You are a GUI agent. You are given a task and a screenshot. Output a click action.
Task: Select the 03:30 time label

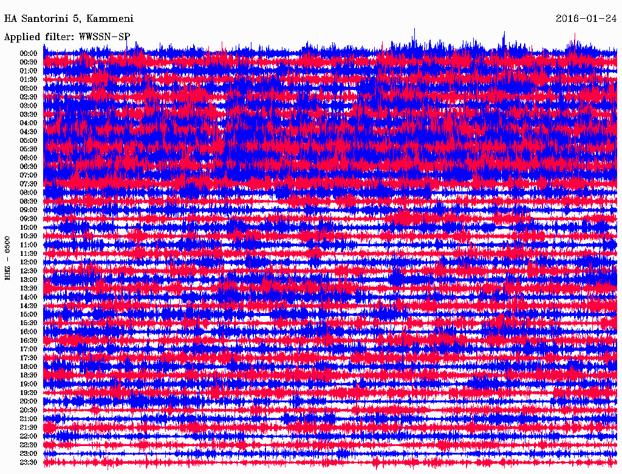coord(28,114)
